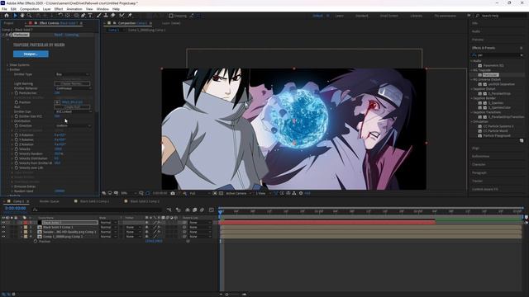Viewport: 529px width, 297px height.
Task: Toggle the Velocity stopwatch in effect controls
Action: tap(17, 148)
